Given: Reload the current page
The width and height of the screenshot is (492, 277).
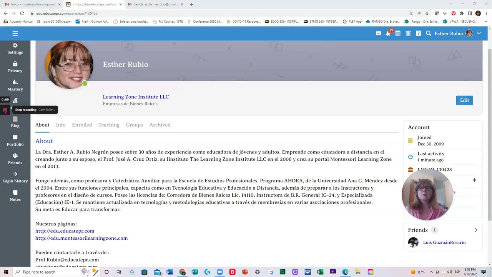Looking at the screenshot, I should (22, 13).
